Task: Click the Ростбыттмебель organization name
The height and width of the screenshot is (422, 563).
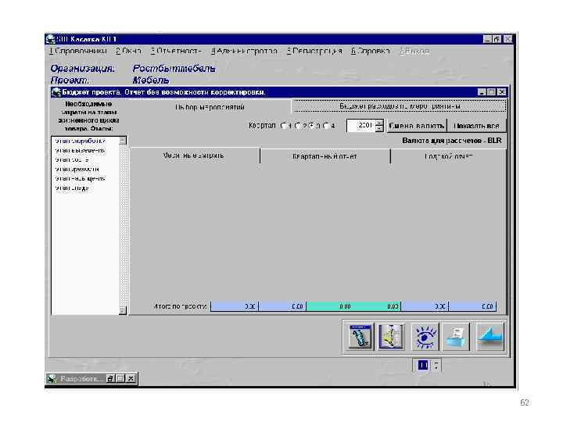Action: 174,69
